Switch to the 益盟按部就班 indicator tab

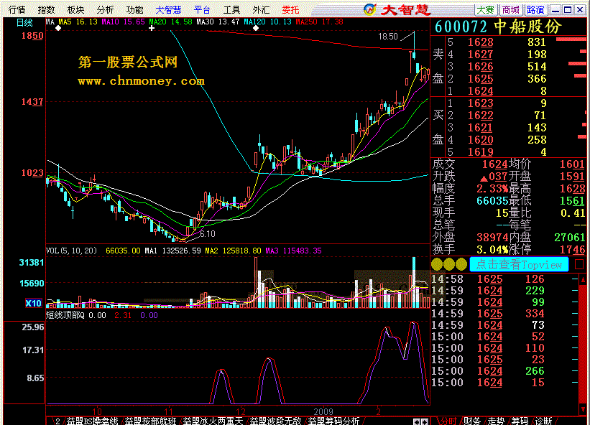click(x=150, y=421)
